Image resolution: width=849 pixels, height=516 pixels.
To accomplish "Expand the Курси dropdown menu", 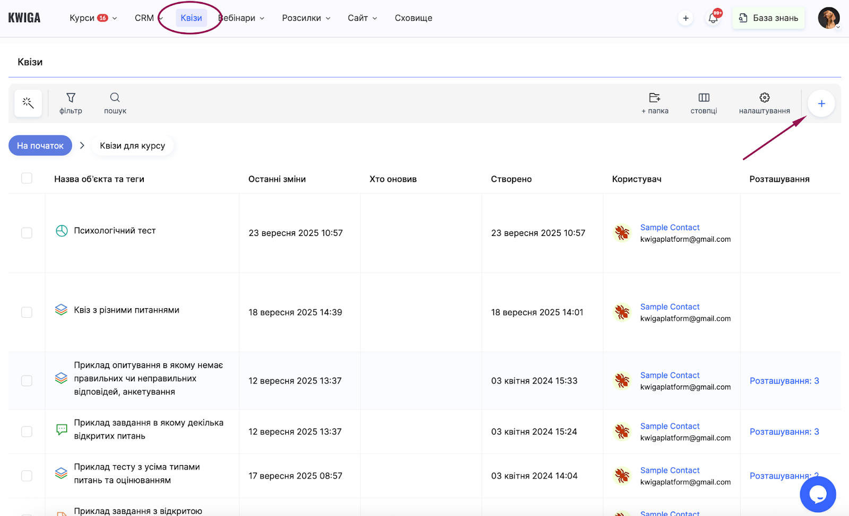I will click(93, 18).
